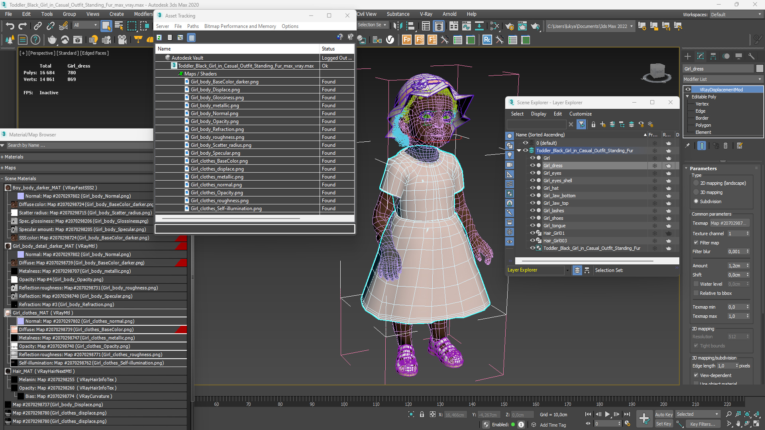Open the Create tab in command panel
Viewport: 765px width, 430px height.
[x=687, y=56]
